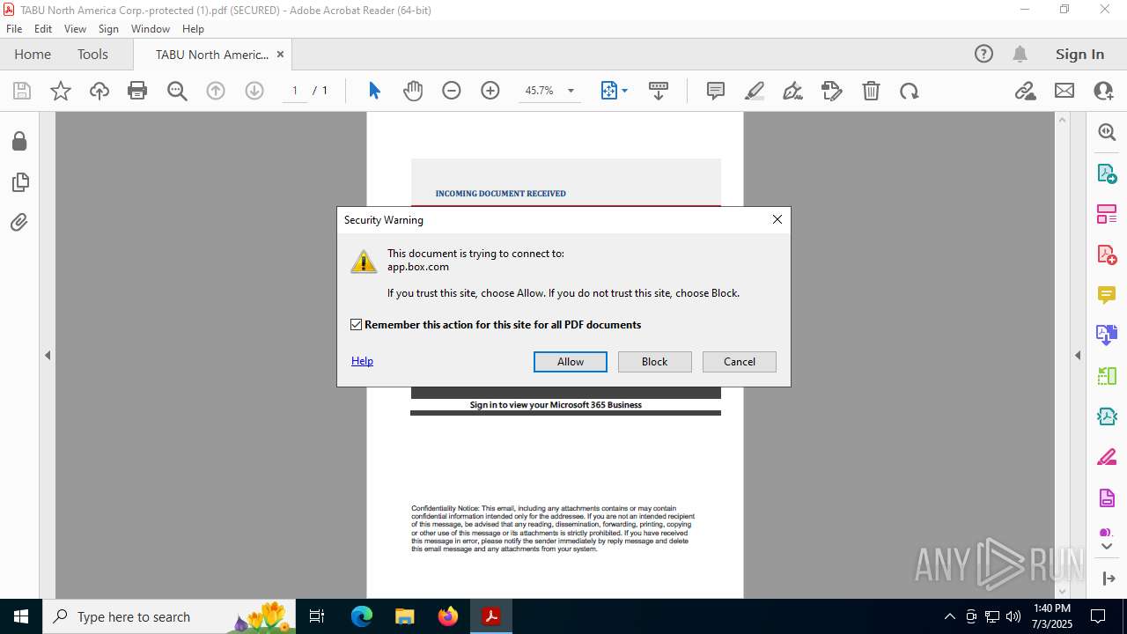This screenshot has width=1127, height=634.
Task: Open page thumbnails panel in sidebar
Action: pyautogui.click(x=19, y=182)
